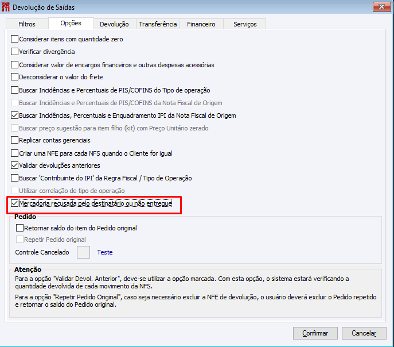394x347 pixels.
Task: Switch to the Filtros tab
Action: point(27,24)
